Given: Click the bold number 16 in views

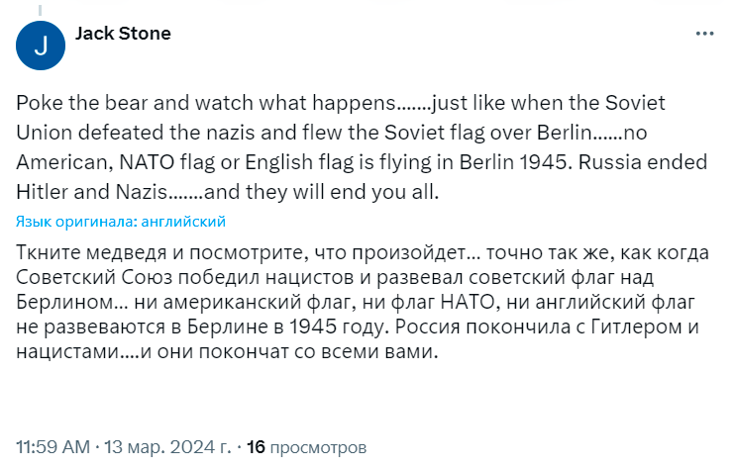Looking at the screenshot, I should pos(256,447).
